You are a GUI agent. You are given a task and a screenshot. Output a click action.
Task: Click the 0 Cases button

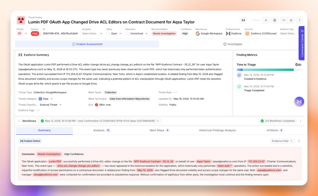255,20
